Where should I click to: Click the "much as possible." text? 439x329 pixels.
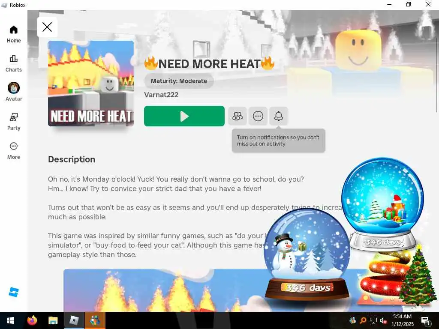coord(77,217)
